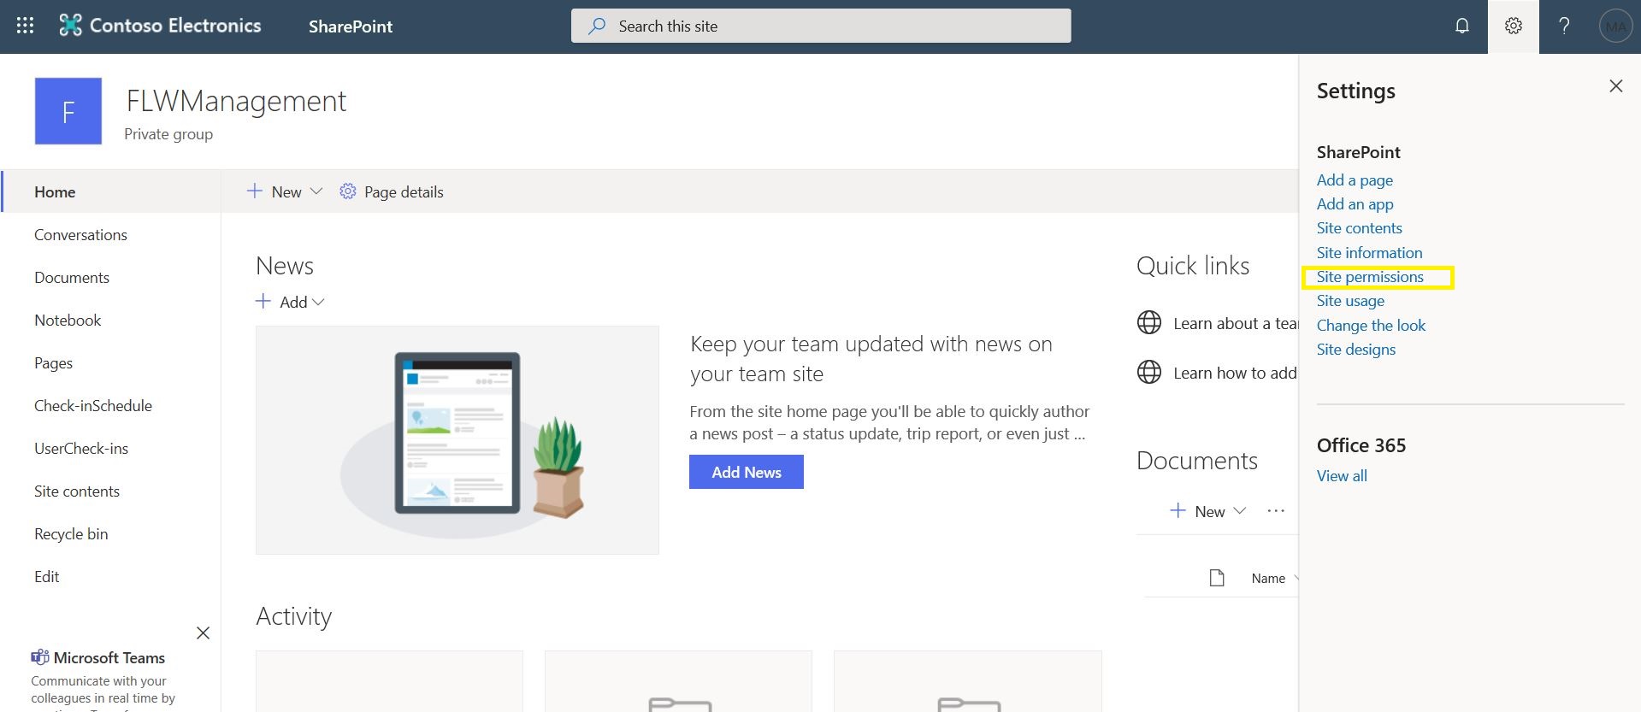The image size is (1641, 712).
Task: Open the app launcher waffle menu
Action: click(x=25, y=26)
